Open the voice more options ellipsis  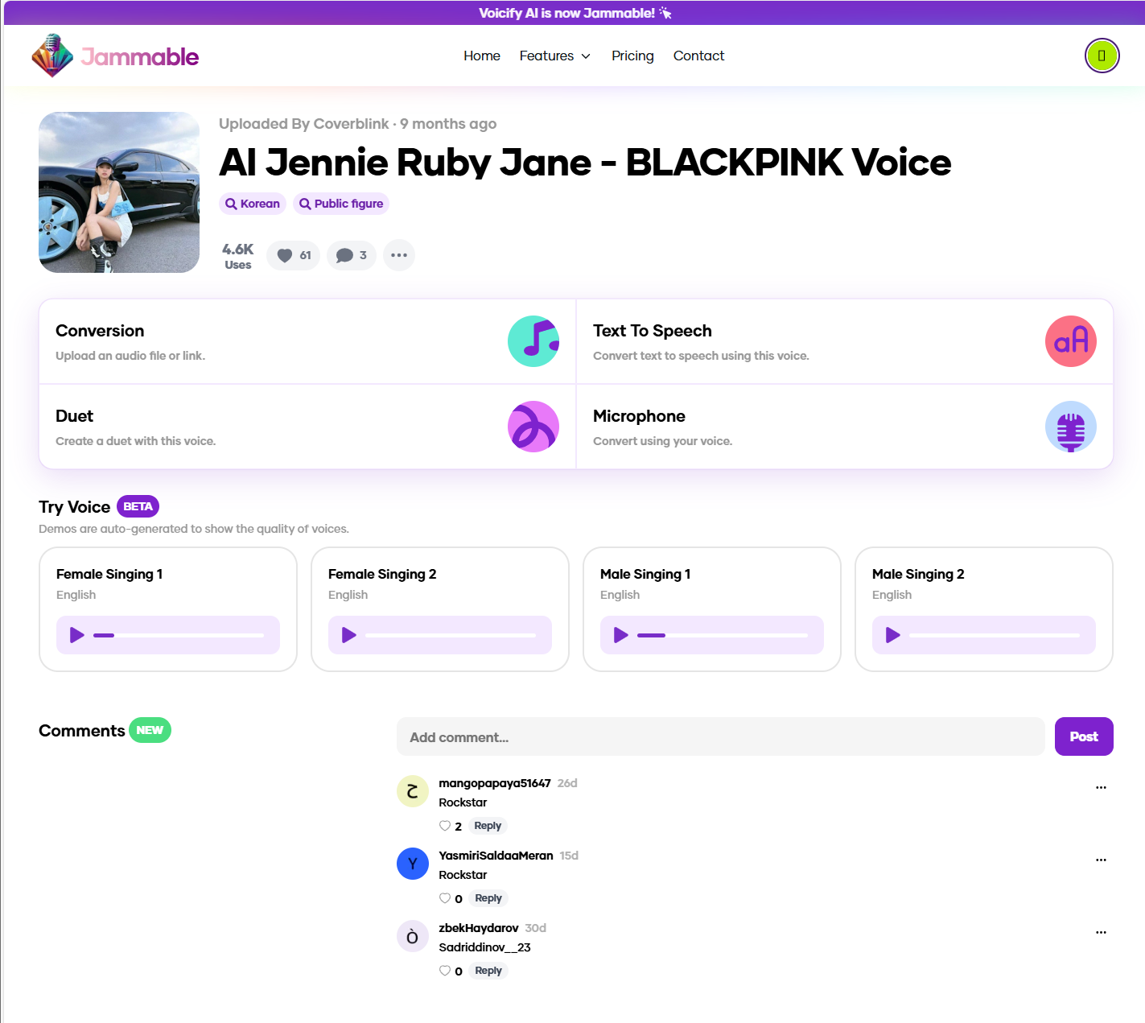point(399,255)
